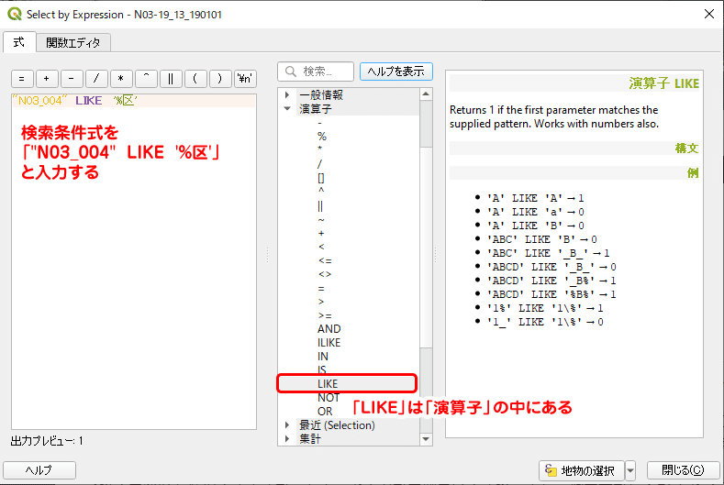The height and width of the screenshot is (485, 724).
Task: Select the ILIKE operator in list
Action: coord(329,343)
